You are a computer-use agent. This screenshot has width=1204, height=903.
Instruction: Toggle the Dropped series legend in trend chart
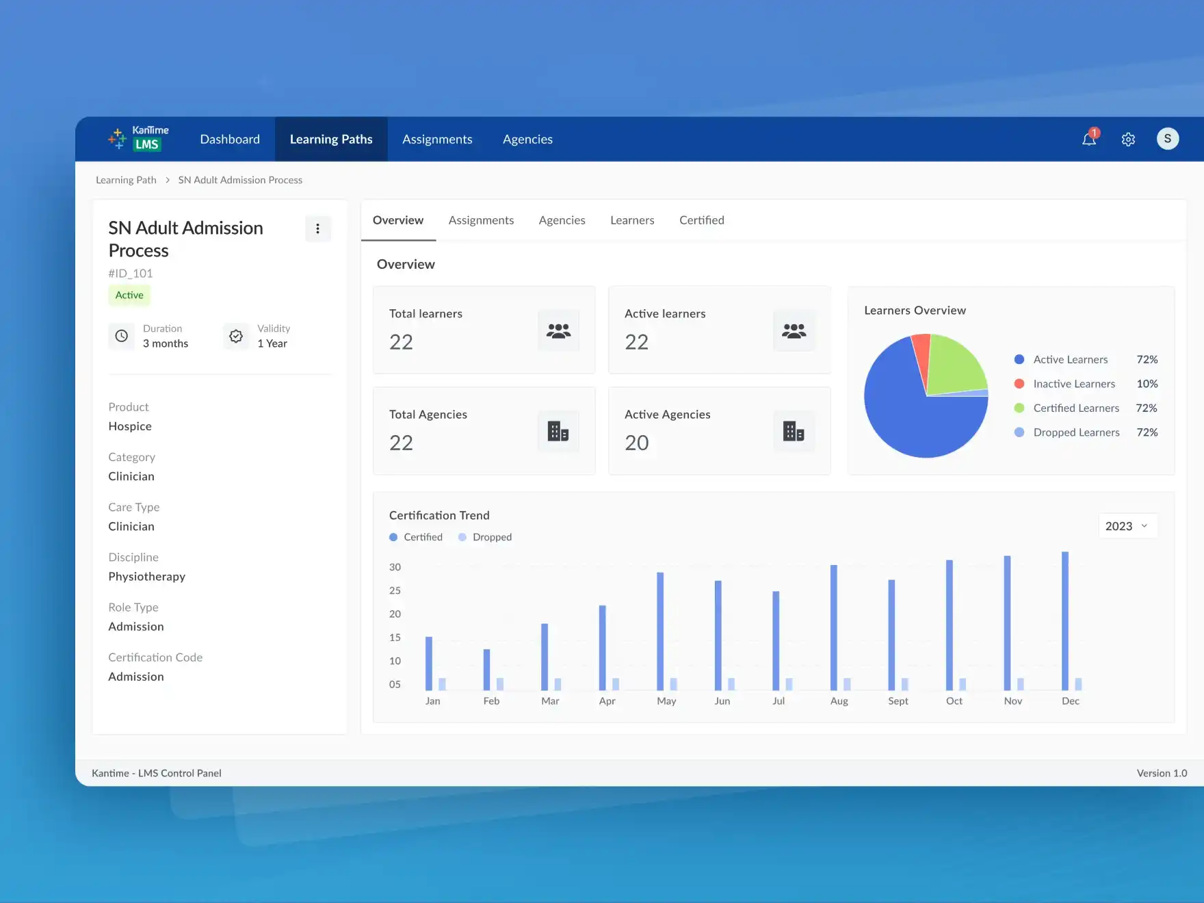click(x=485, y=537)
